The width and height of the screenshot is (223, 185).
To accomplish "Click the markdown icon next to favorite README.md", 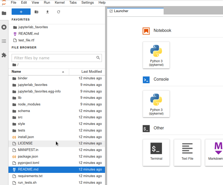I will click(x=15, y=34).
